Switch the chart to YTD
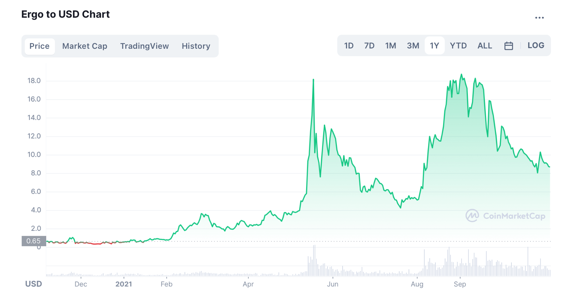 point(458,46)
